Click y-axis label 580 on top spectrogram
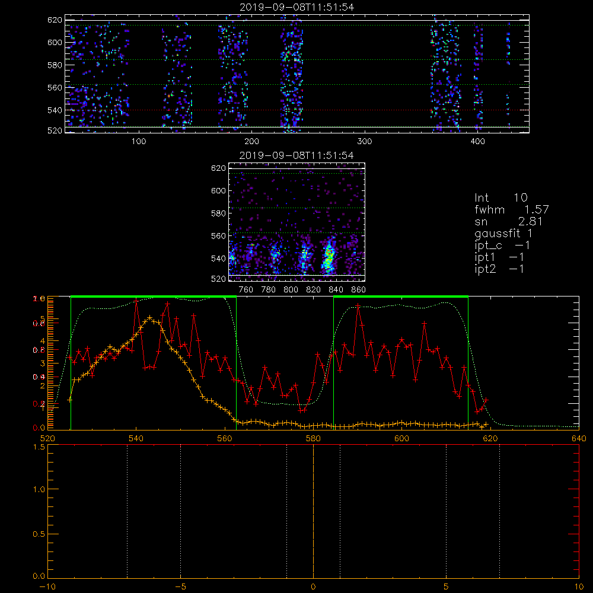 tap(55, 65)
